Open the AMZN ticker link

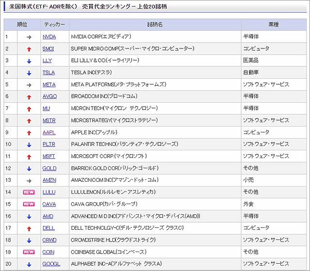[x=49, y=180]
